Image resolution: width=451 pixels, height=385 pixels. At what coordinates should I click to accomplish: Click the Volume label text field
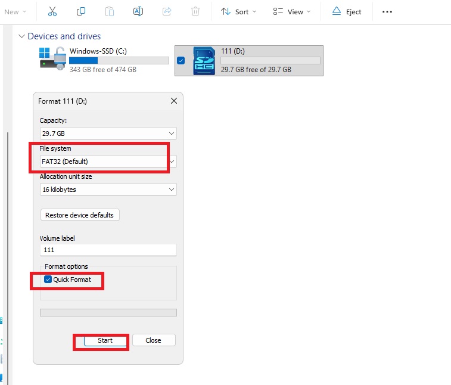click(x=108, y=250)
